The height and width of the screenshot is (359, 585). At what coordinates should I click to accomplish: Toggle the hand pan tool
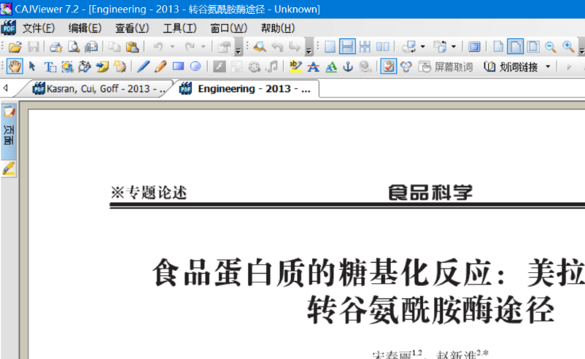15,67
